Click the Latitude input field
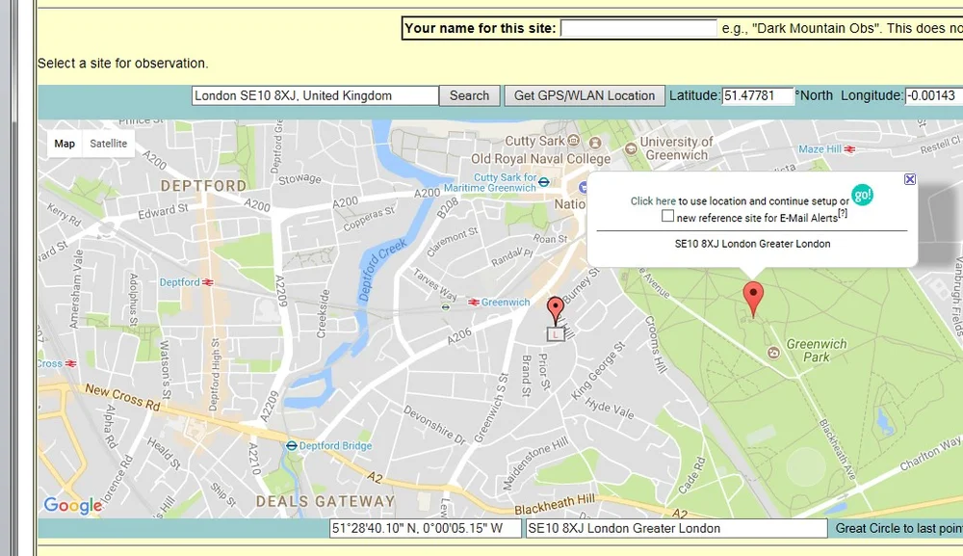Image resolution: width=963 pixels, height=556 pixels. coord(758,95)
